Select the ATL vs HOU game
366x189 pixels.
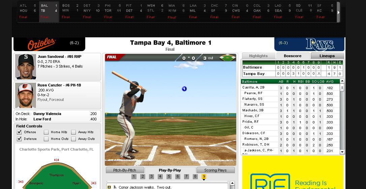[28, 11]
